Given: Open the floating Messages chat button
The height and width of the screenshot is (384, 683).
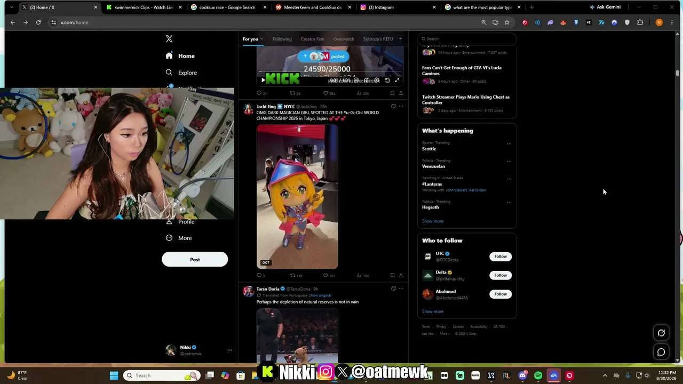Looking at the screenshot, I should [661, 352].
